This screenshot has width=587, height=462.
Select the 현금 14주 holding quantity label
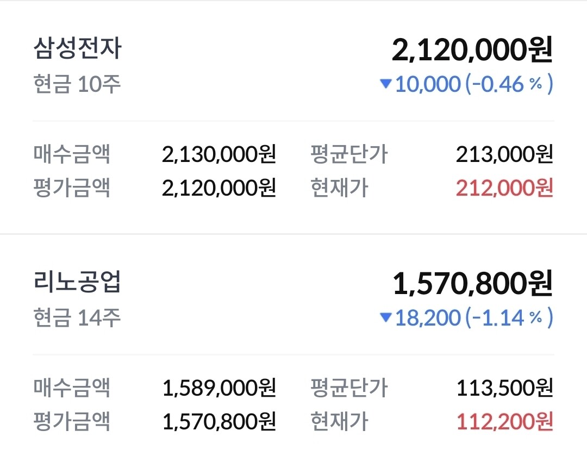(77, 318)
